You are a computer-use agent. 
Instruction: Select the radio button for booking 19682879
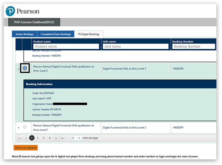click(25, 127)
